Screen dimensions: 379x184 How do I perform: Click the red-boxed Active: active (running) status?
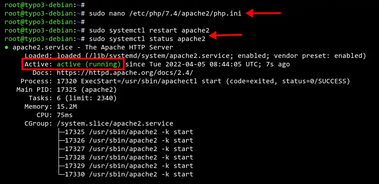point(73,64)
